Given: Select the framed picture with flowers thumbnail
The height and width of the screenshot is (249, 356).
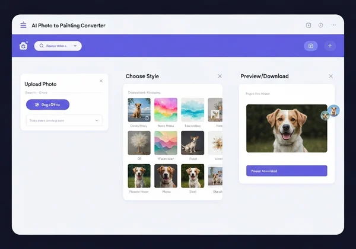Looking at the screenshot, I should point(215,110).
